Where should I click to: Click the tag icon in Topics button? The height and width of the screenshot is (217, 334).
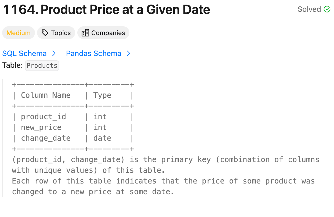click(45, 33)
